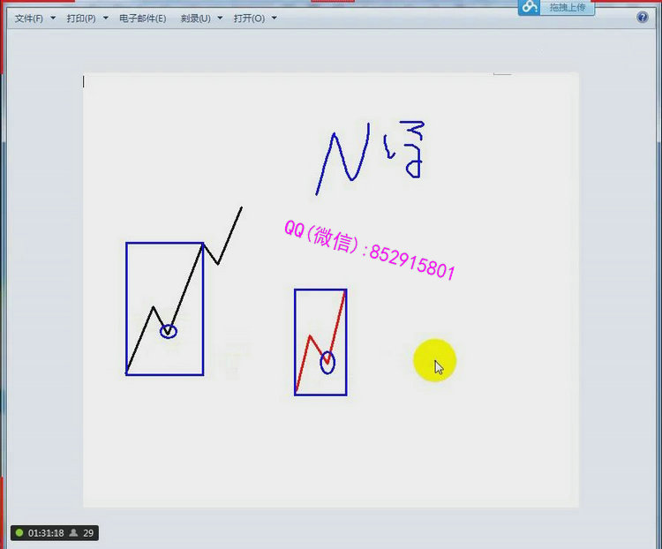
Task: Click the pink QQ watermark text
Action: tap(369, 249)
